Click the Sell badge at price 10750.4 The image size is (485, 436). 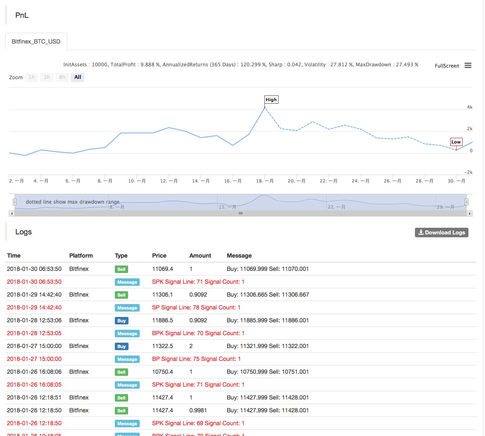121,372
